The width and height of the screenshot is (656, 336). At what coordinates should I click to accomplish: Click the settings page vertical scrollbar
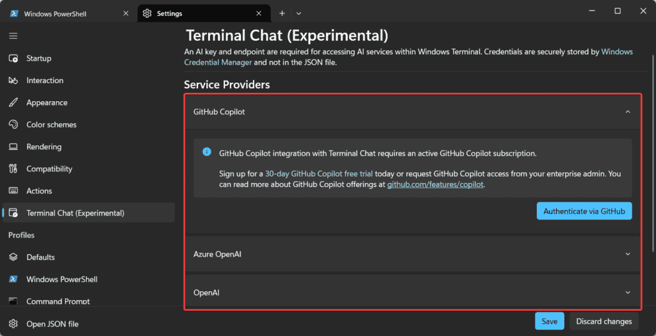pos(653,154)
